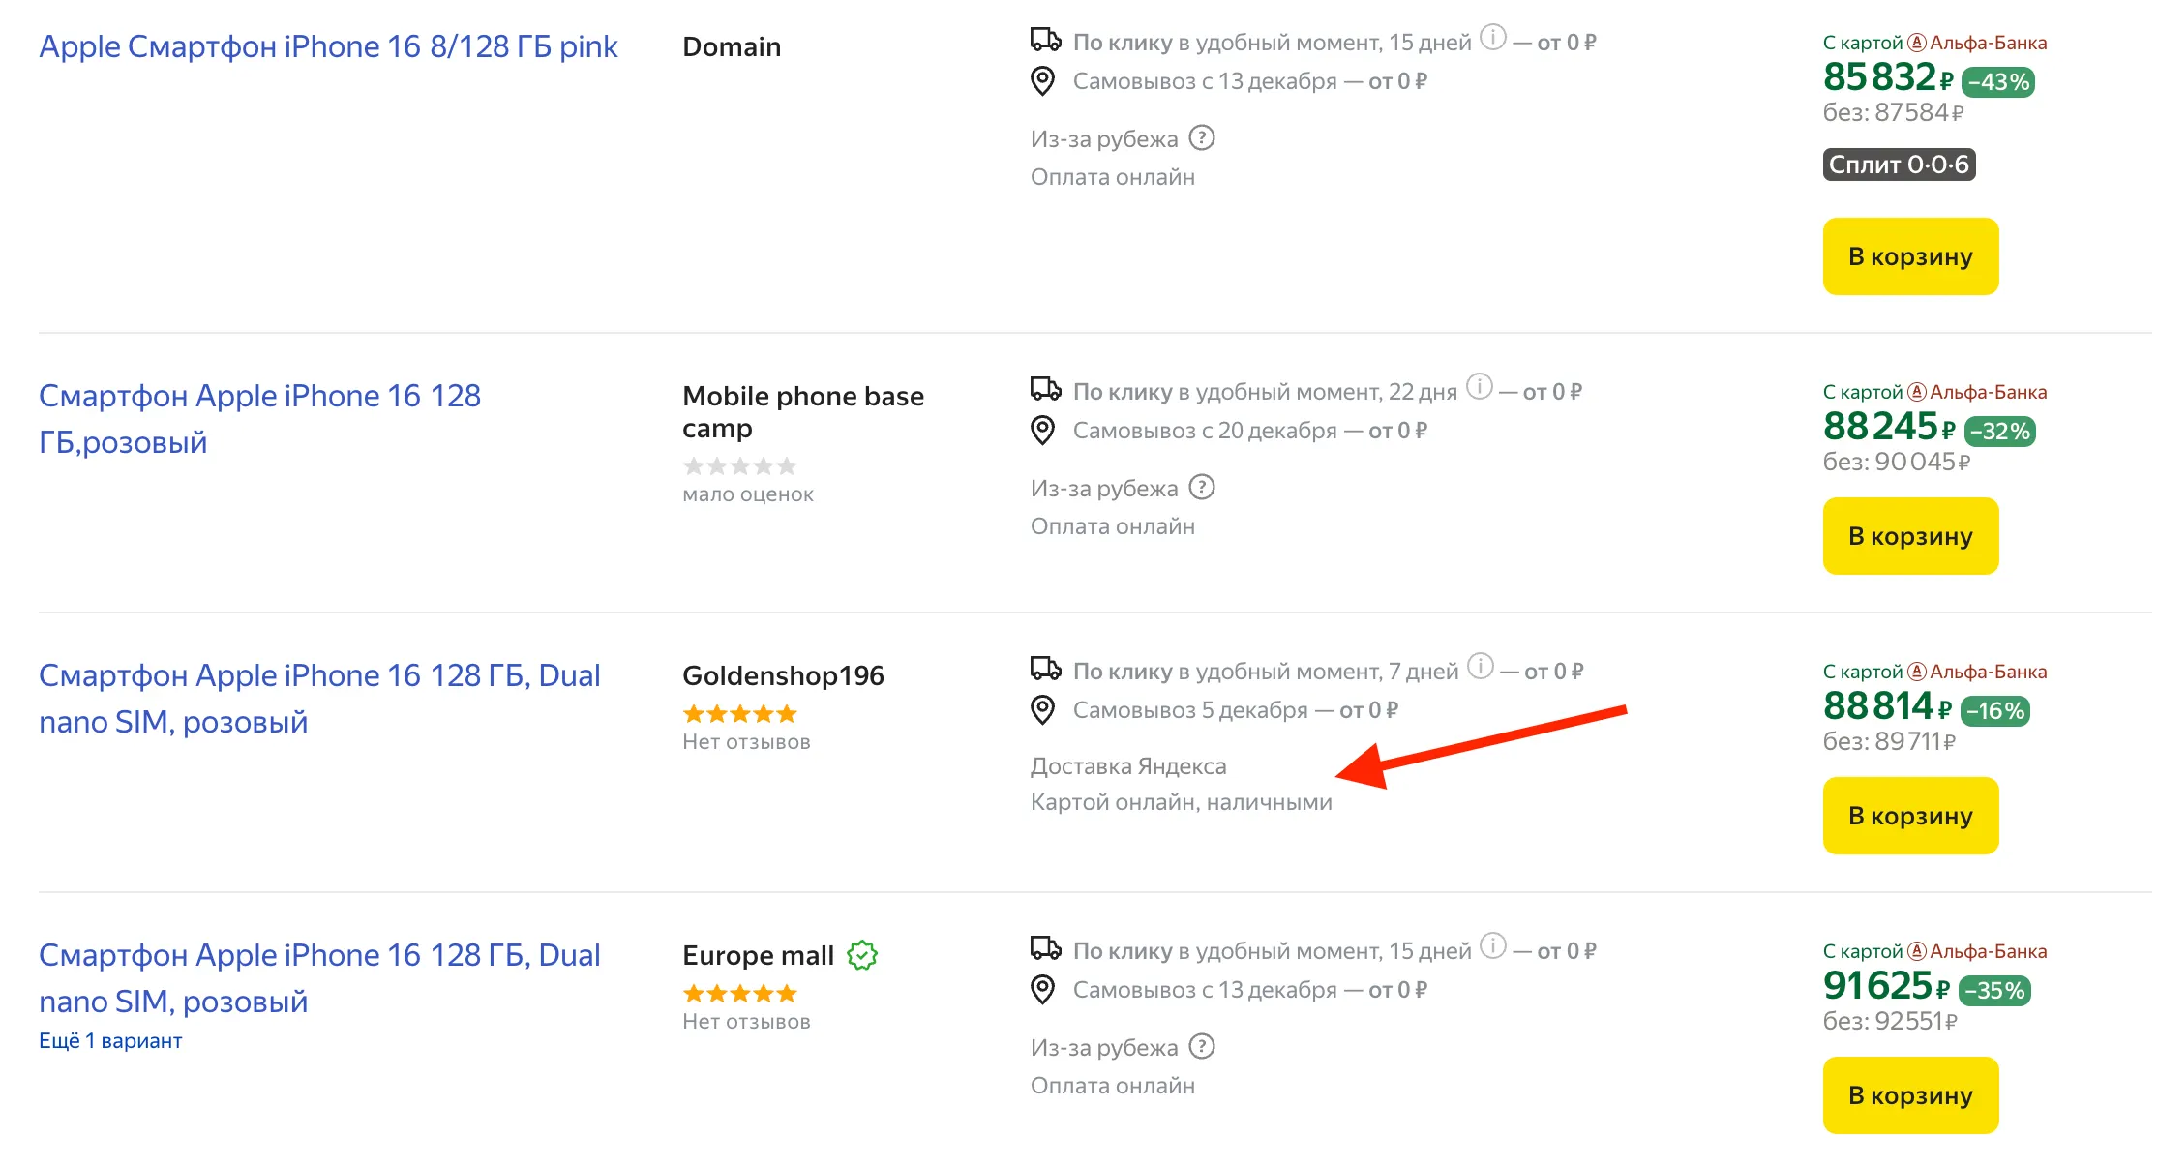Screen dimensions: 2158x1167
Task: Click Goldenshop196 five-star rating
Action: (x=740, y=714)
